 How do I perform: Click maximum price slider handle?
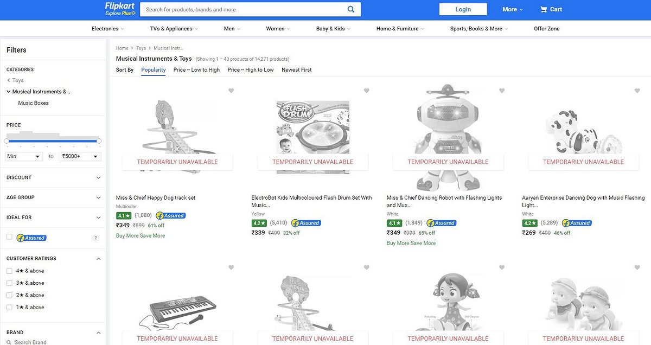[x=99, y=141]
